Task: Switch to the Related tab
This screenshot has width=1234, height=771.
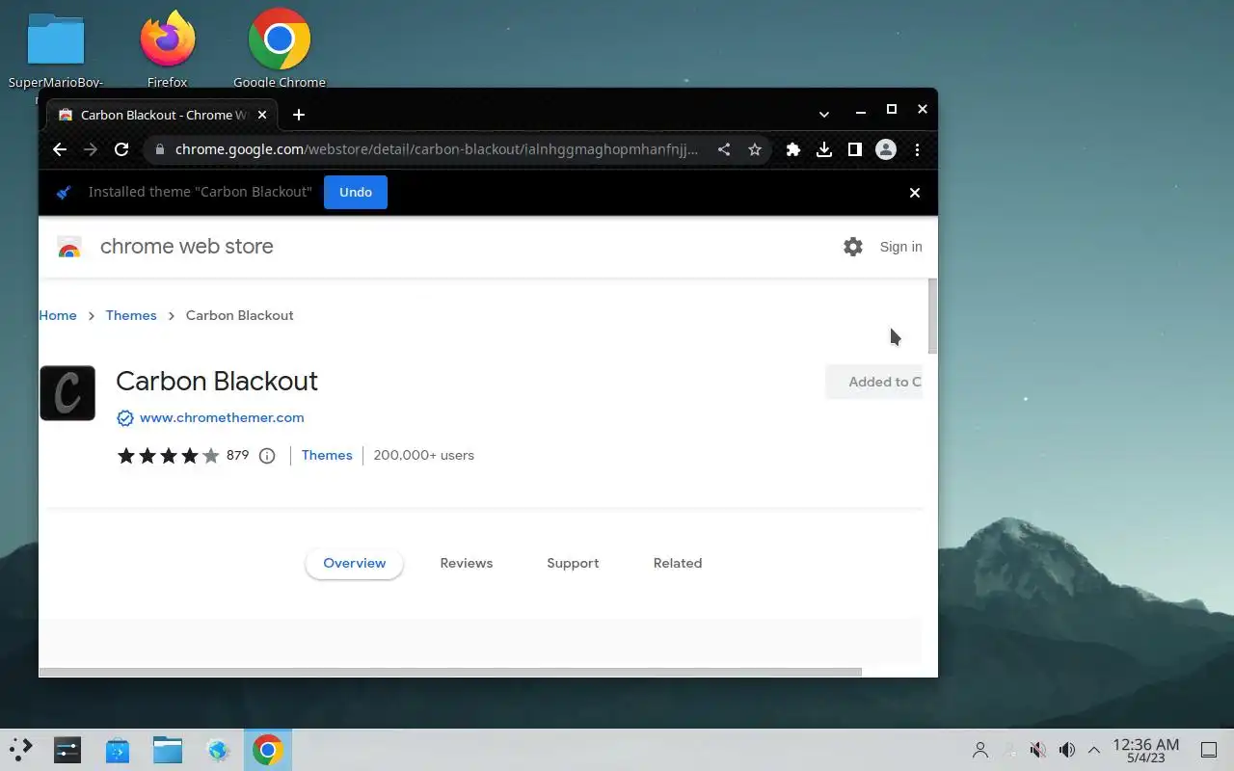Action: coord(678,563)
